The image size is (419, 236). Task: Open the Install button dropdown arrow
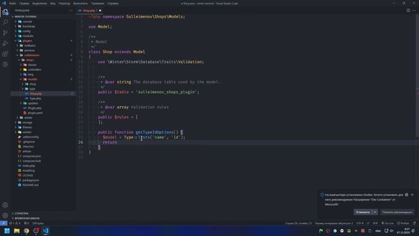coord(374,212)
